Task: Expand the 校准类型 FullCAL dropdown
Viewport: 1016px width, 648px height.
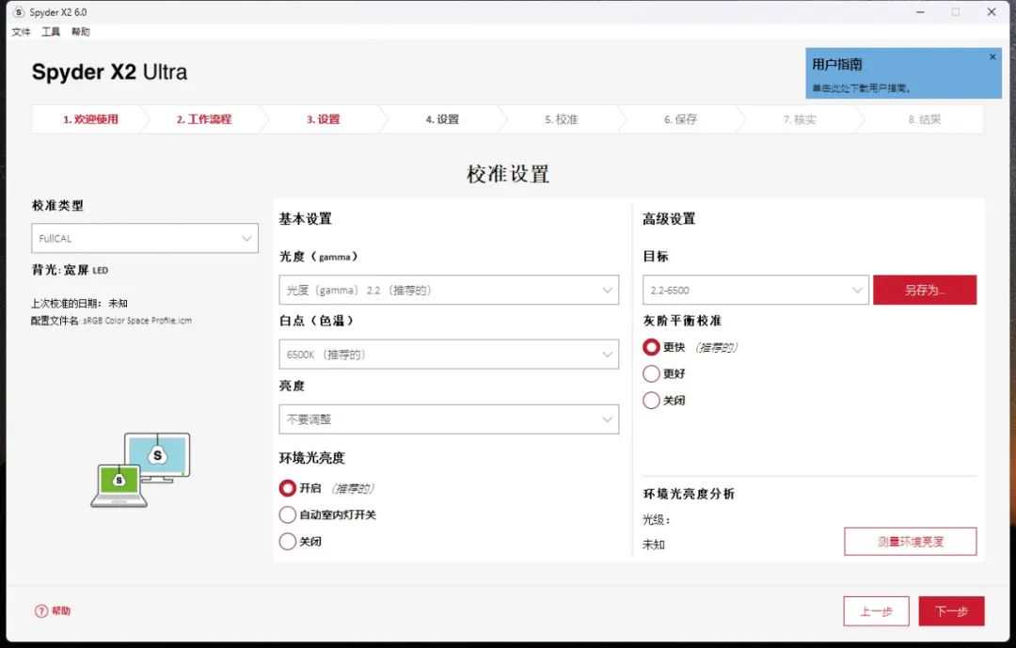Action: 145,238
